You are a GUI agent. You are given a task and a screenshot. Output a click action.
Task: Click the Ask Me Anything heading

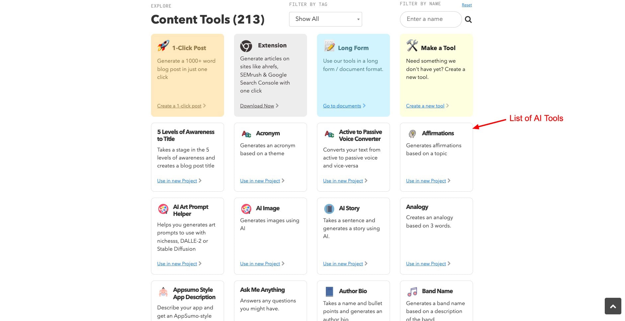click(x=263, y=290)
